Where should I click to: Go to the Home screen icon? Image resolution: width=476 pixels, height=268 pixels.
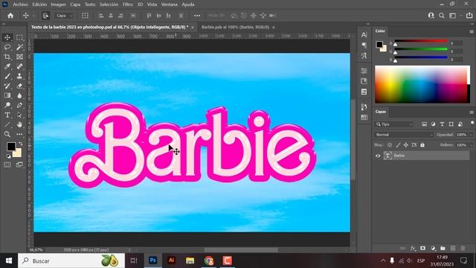[x=10, y=16]
